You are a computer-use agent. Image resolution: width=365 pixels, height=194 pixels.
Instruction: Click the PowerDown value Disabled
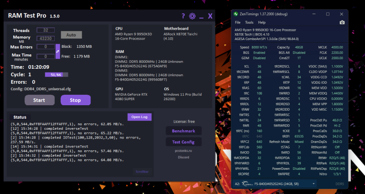click(299, 168)
